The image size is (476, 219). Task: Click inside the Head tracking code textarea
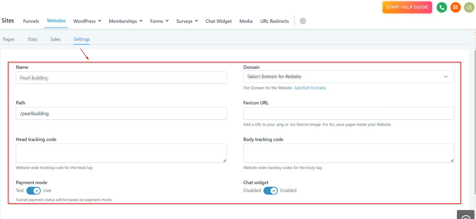(121, 153)
